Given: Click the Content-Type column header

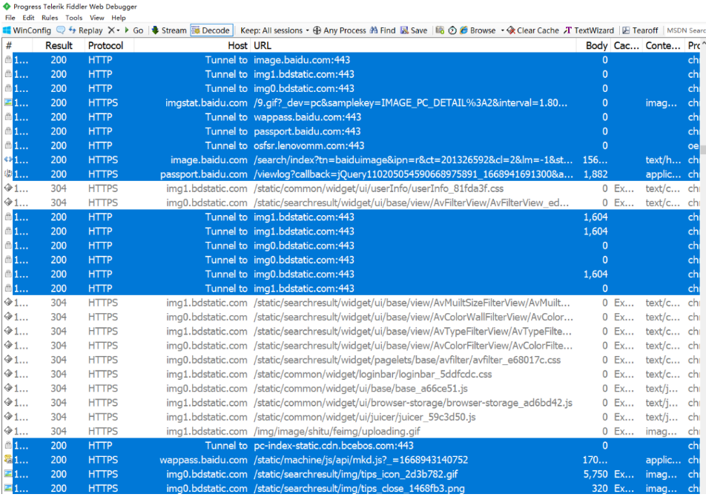Looking at the screenshot, I should pos(663,45).
